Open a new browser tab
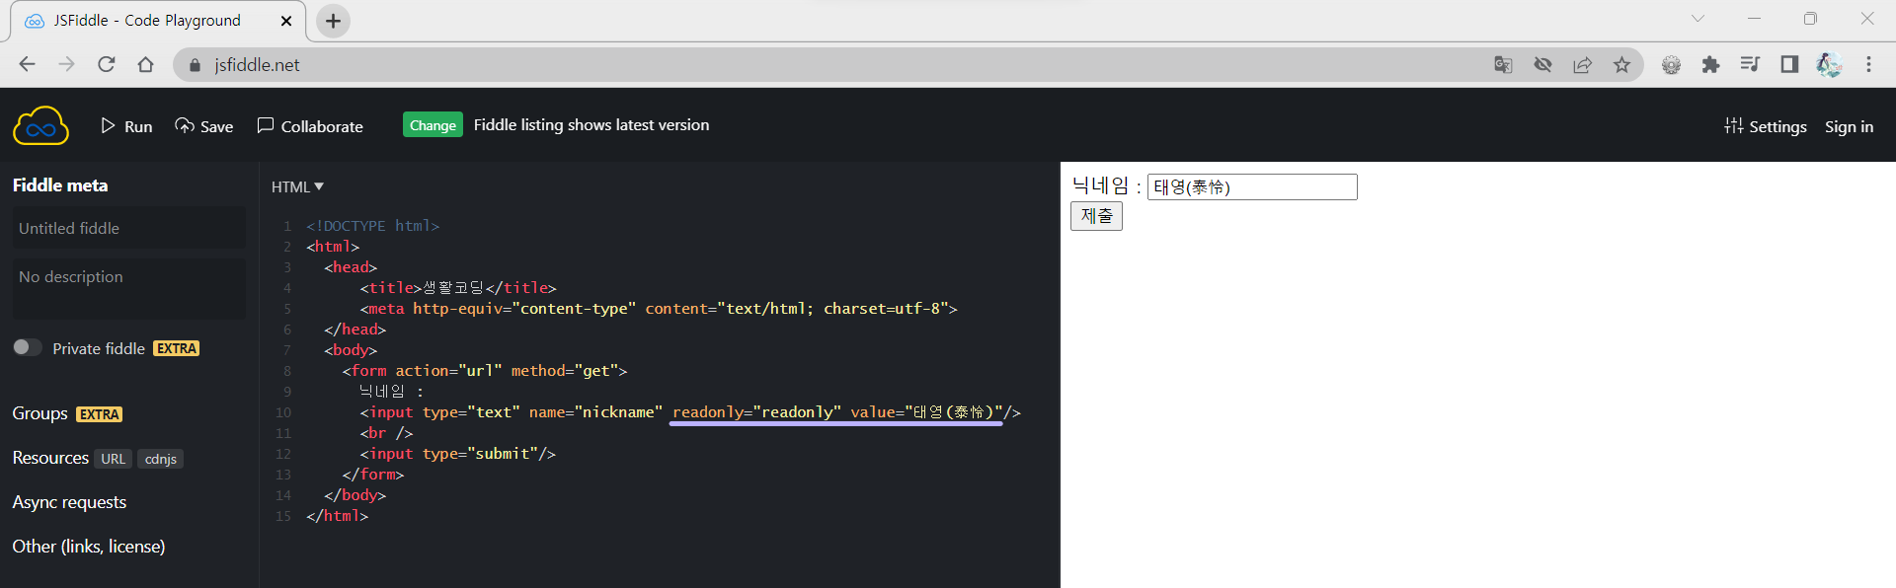Viewport: 1896px width, 588px height. 333,21
